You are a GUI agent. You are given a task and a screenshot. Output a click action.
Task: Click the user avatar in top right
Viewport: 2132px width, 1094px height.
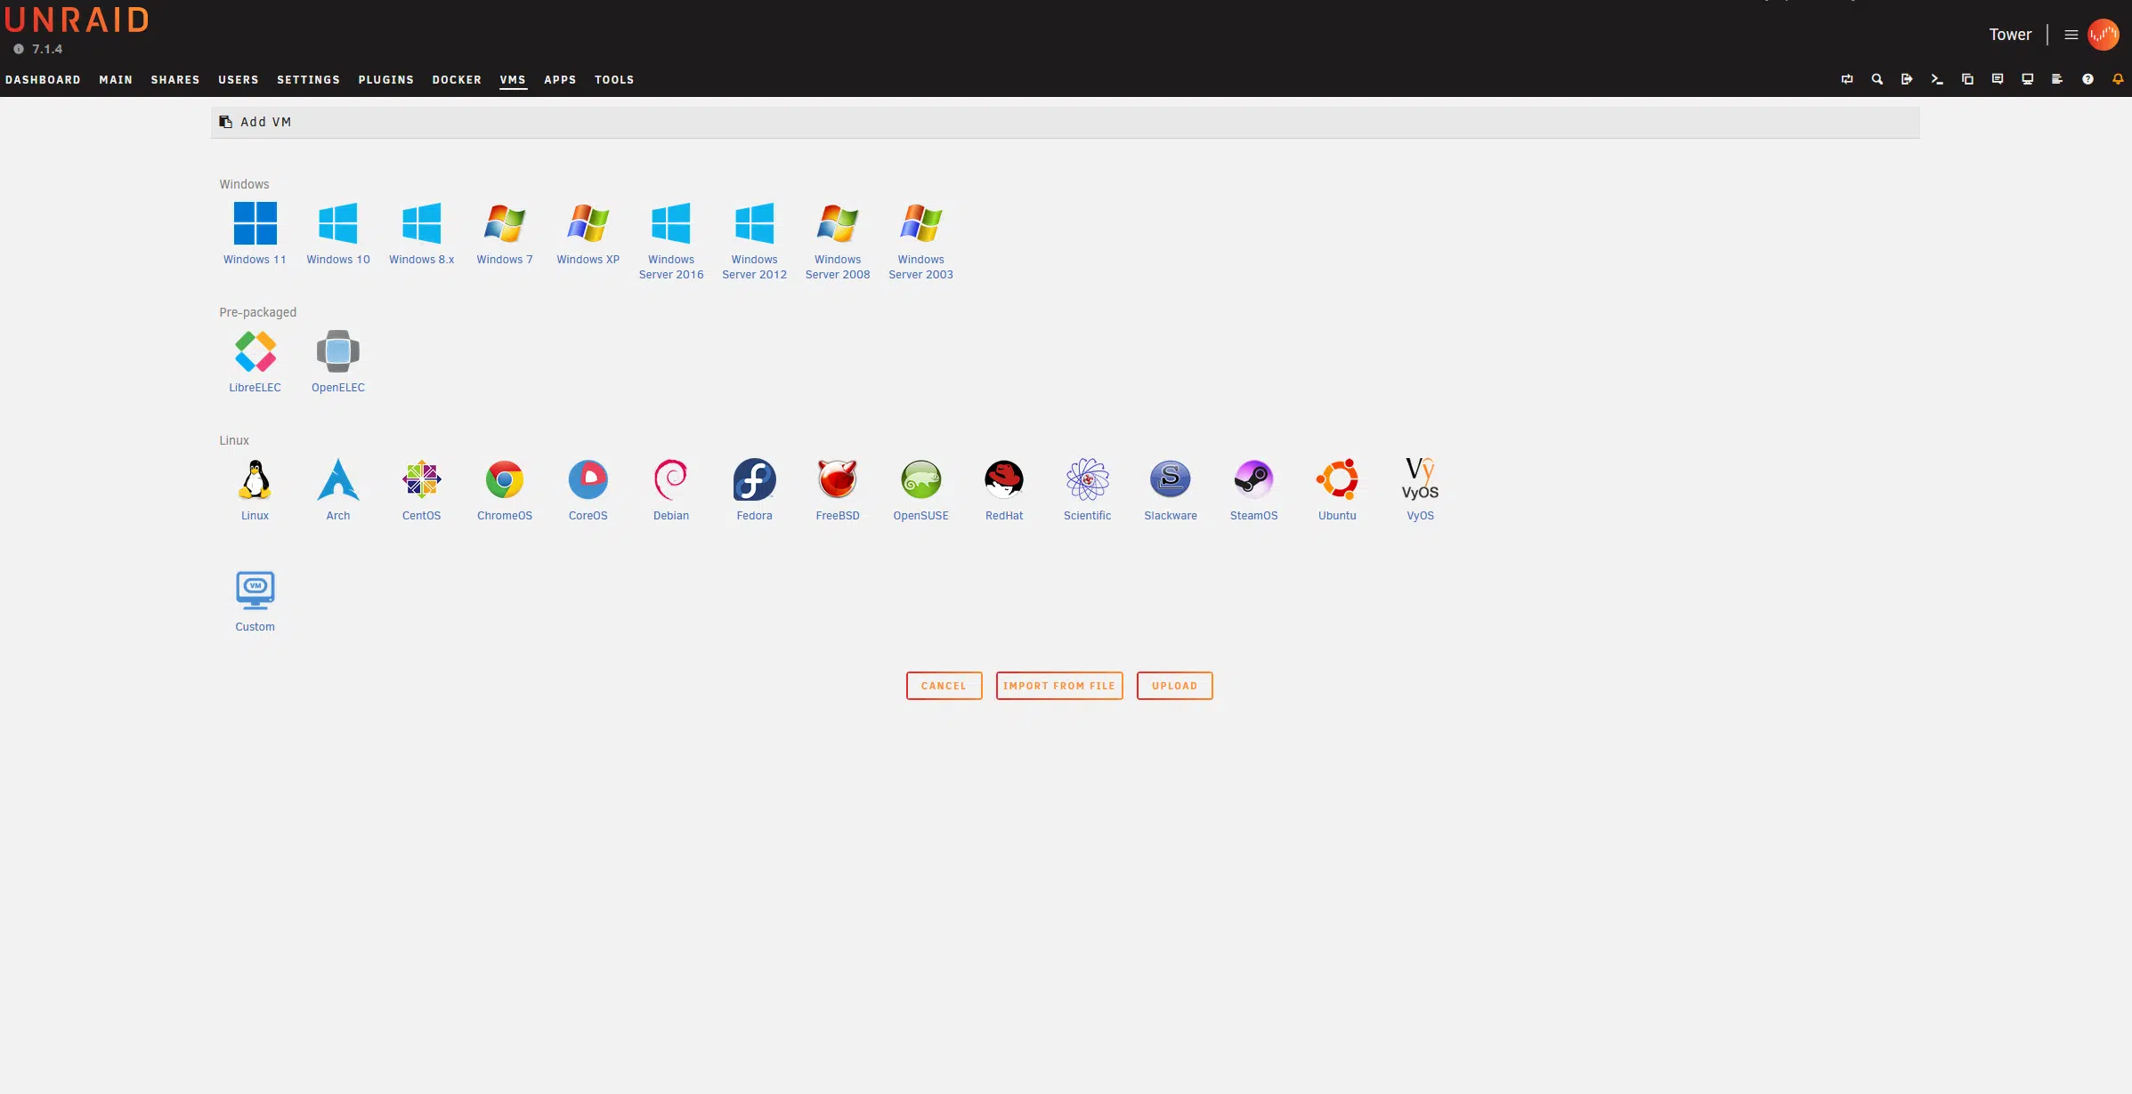tap(2104, 35)
